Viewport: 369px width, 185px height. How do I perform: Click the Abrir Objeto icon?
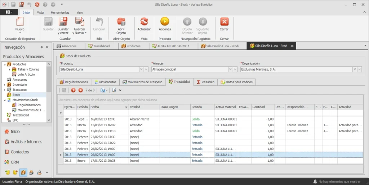pyautogui.click(x=121, y=22)
